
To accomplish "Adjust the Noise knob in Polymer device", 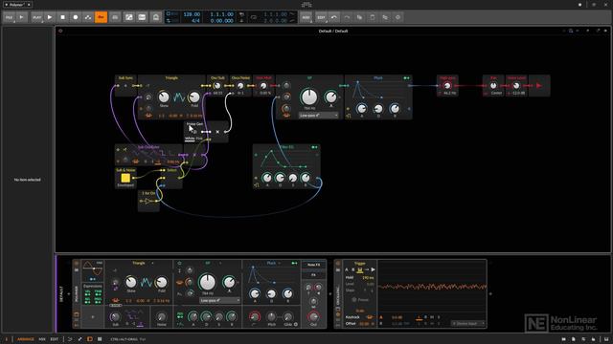I will 161,316.
